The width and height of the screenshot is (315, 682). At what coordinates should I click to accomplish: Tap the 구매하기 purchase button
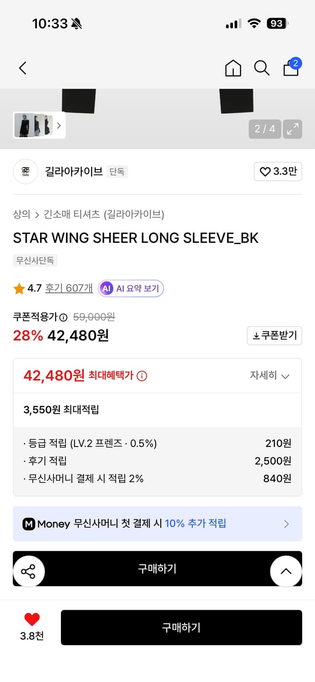[x=182, y=627]
